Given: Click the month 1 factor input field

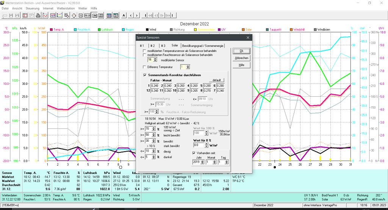Looking at the screenshot, I should click(x=155, y=86).
